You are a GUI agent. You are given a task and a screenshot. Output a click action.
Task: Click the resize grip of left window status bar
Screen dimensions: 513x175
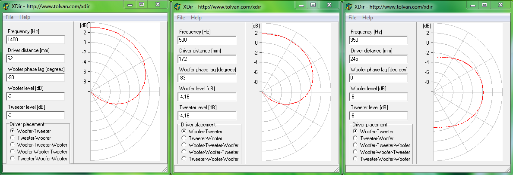tap(165, 169)
